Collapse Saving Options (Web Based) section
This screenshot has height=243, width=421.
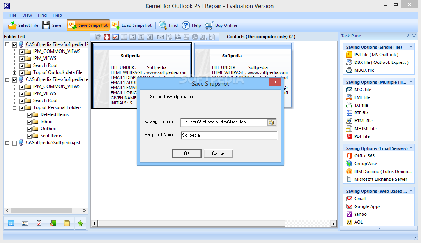(411, 191)
